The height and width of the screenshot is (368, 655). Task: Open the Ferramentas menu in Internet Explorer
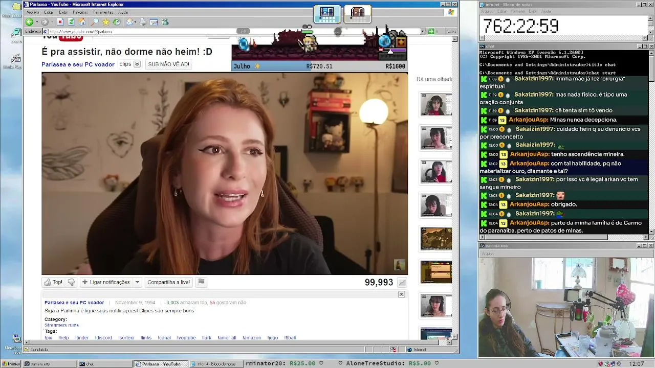point(103,12)
